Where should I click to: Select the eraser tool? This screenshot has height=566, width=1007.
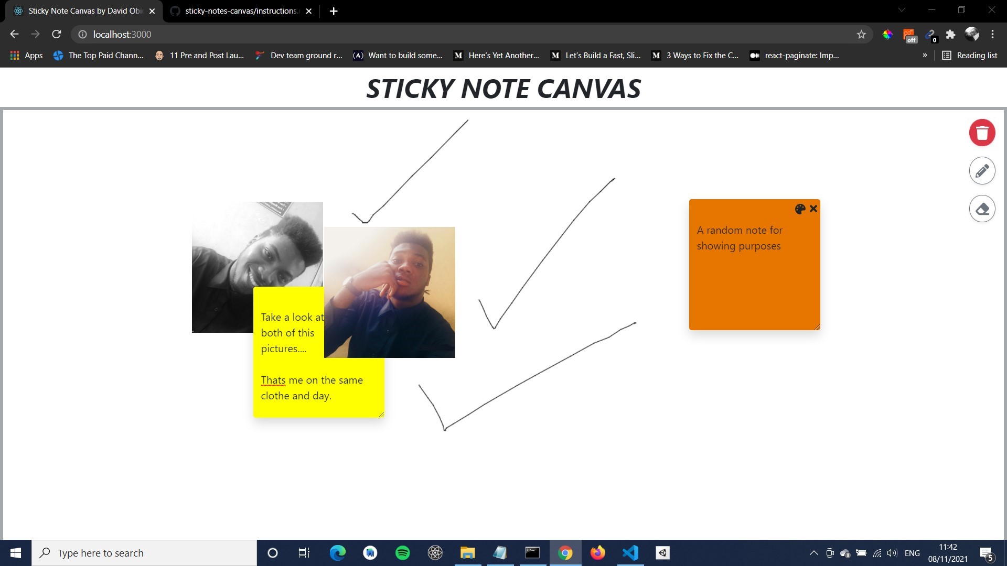(982, 209)
